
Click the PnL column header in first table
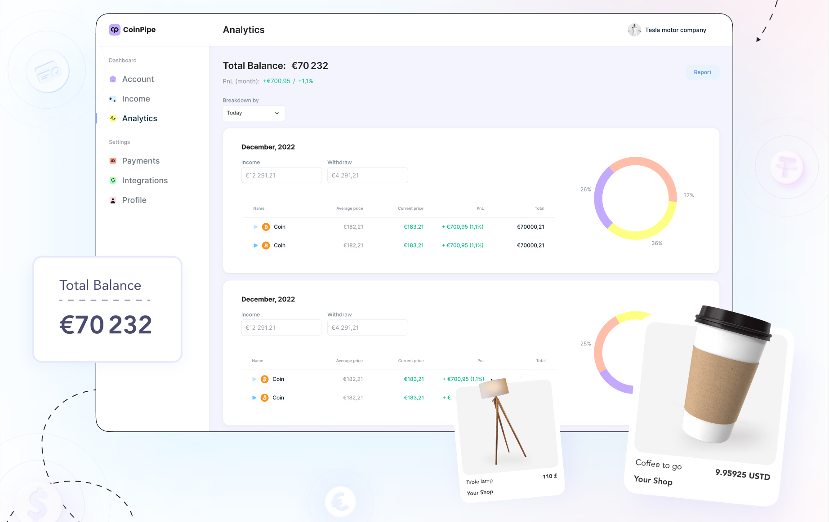[480, 208]
